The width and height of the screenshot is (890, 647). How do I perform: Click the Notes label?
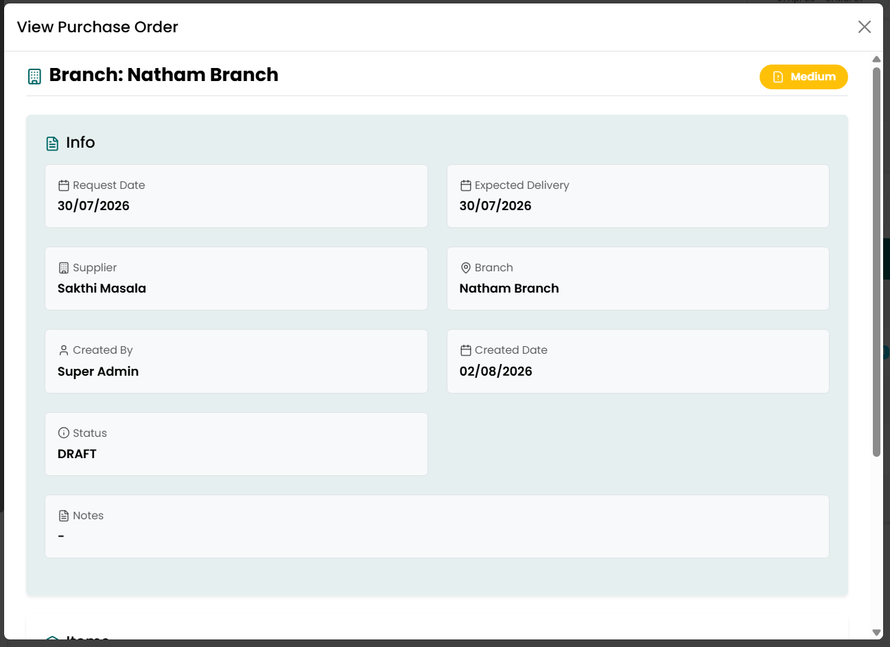pos(89,516)
